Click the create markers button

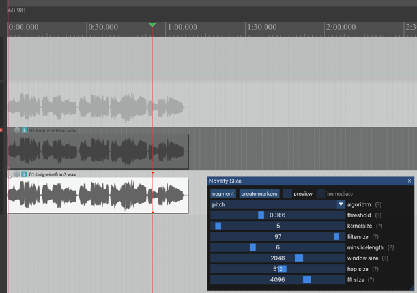point(259,194)
